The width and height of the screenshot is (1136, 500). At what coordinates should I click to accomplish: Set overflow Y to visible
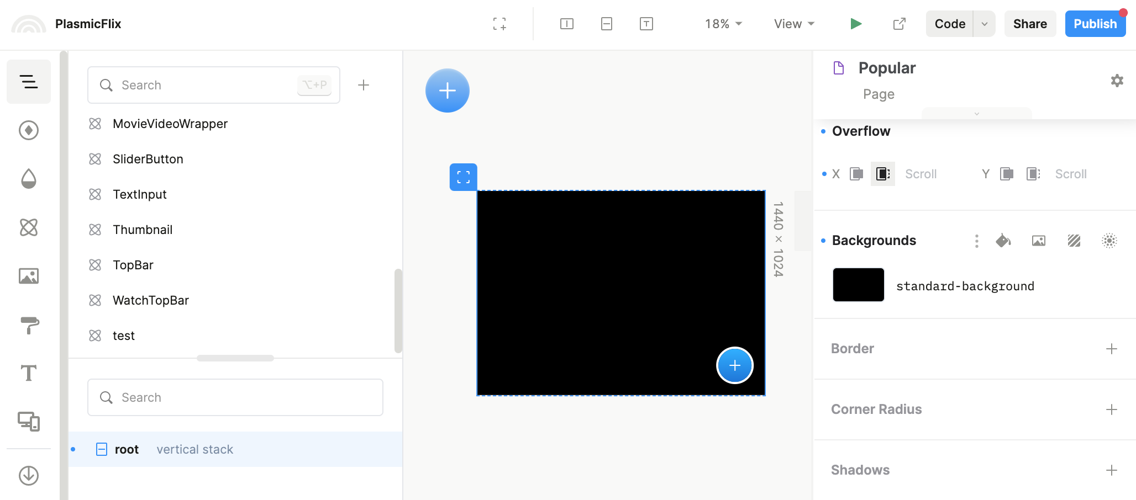point(1007,174)
